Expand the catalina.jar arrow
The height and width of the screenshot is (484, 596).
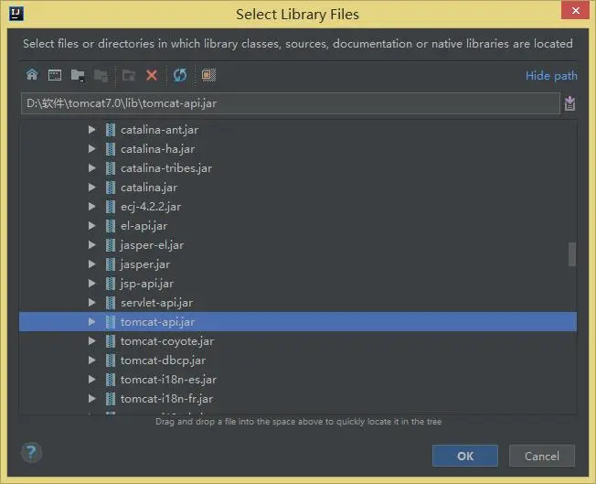coord(91,188)
